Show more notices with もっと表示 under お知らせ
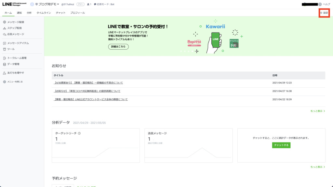 (x=317, y=111)
